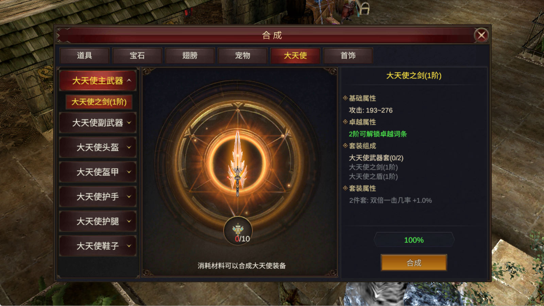544x306 pixels.
Task: Go to the 首饰 tab
Action: click(x=348, y=55)
